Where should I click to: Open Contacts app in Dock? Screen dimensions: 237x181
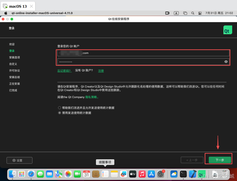tap(96, 174)
